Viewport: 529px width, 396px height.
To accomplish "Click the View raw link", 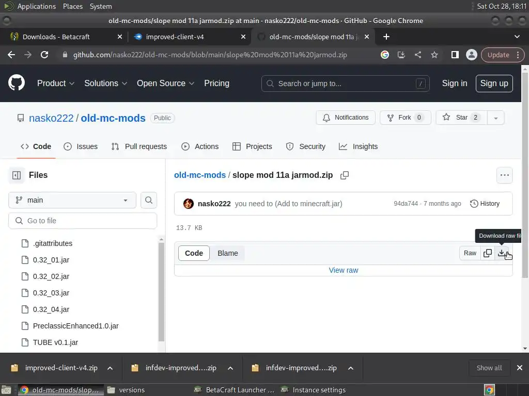I will (x=344, y=270).
